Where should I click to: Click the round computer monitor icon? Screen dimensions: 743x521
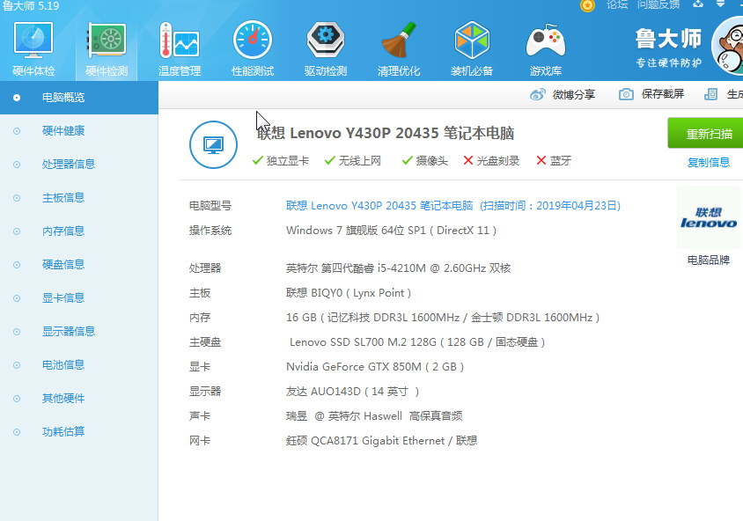click(213, 144)
